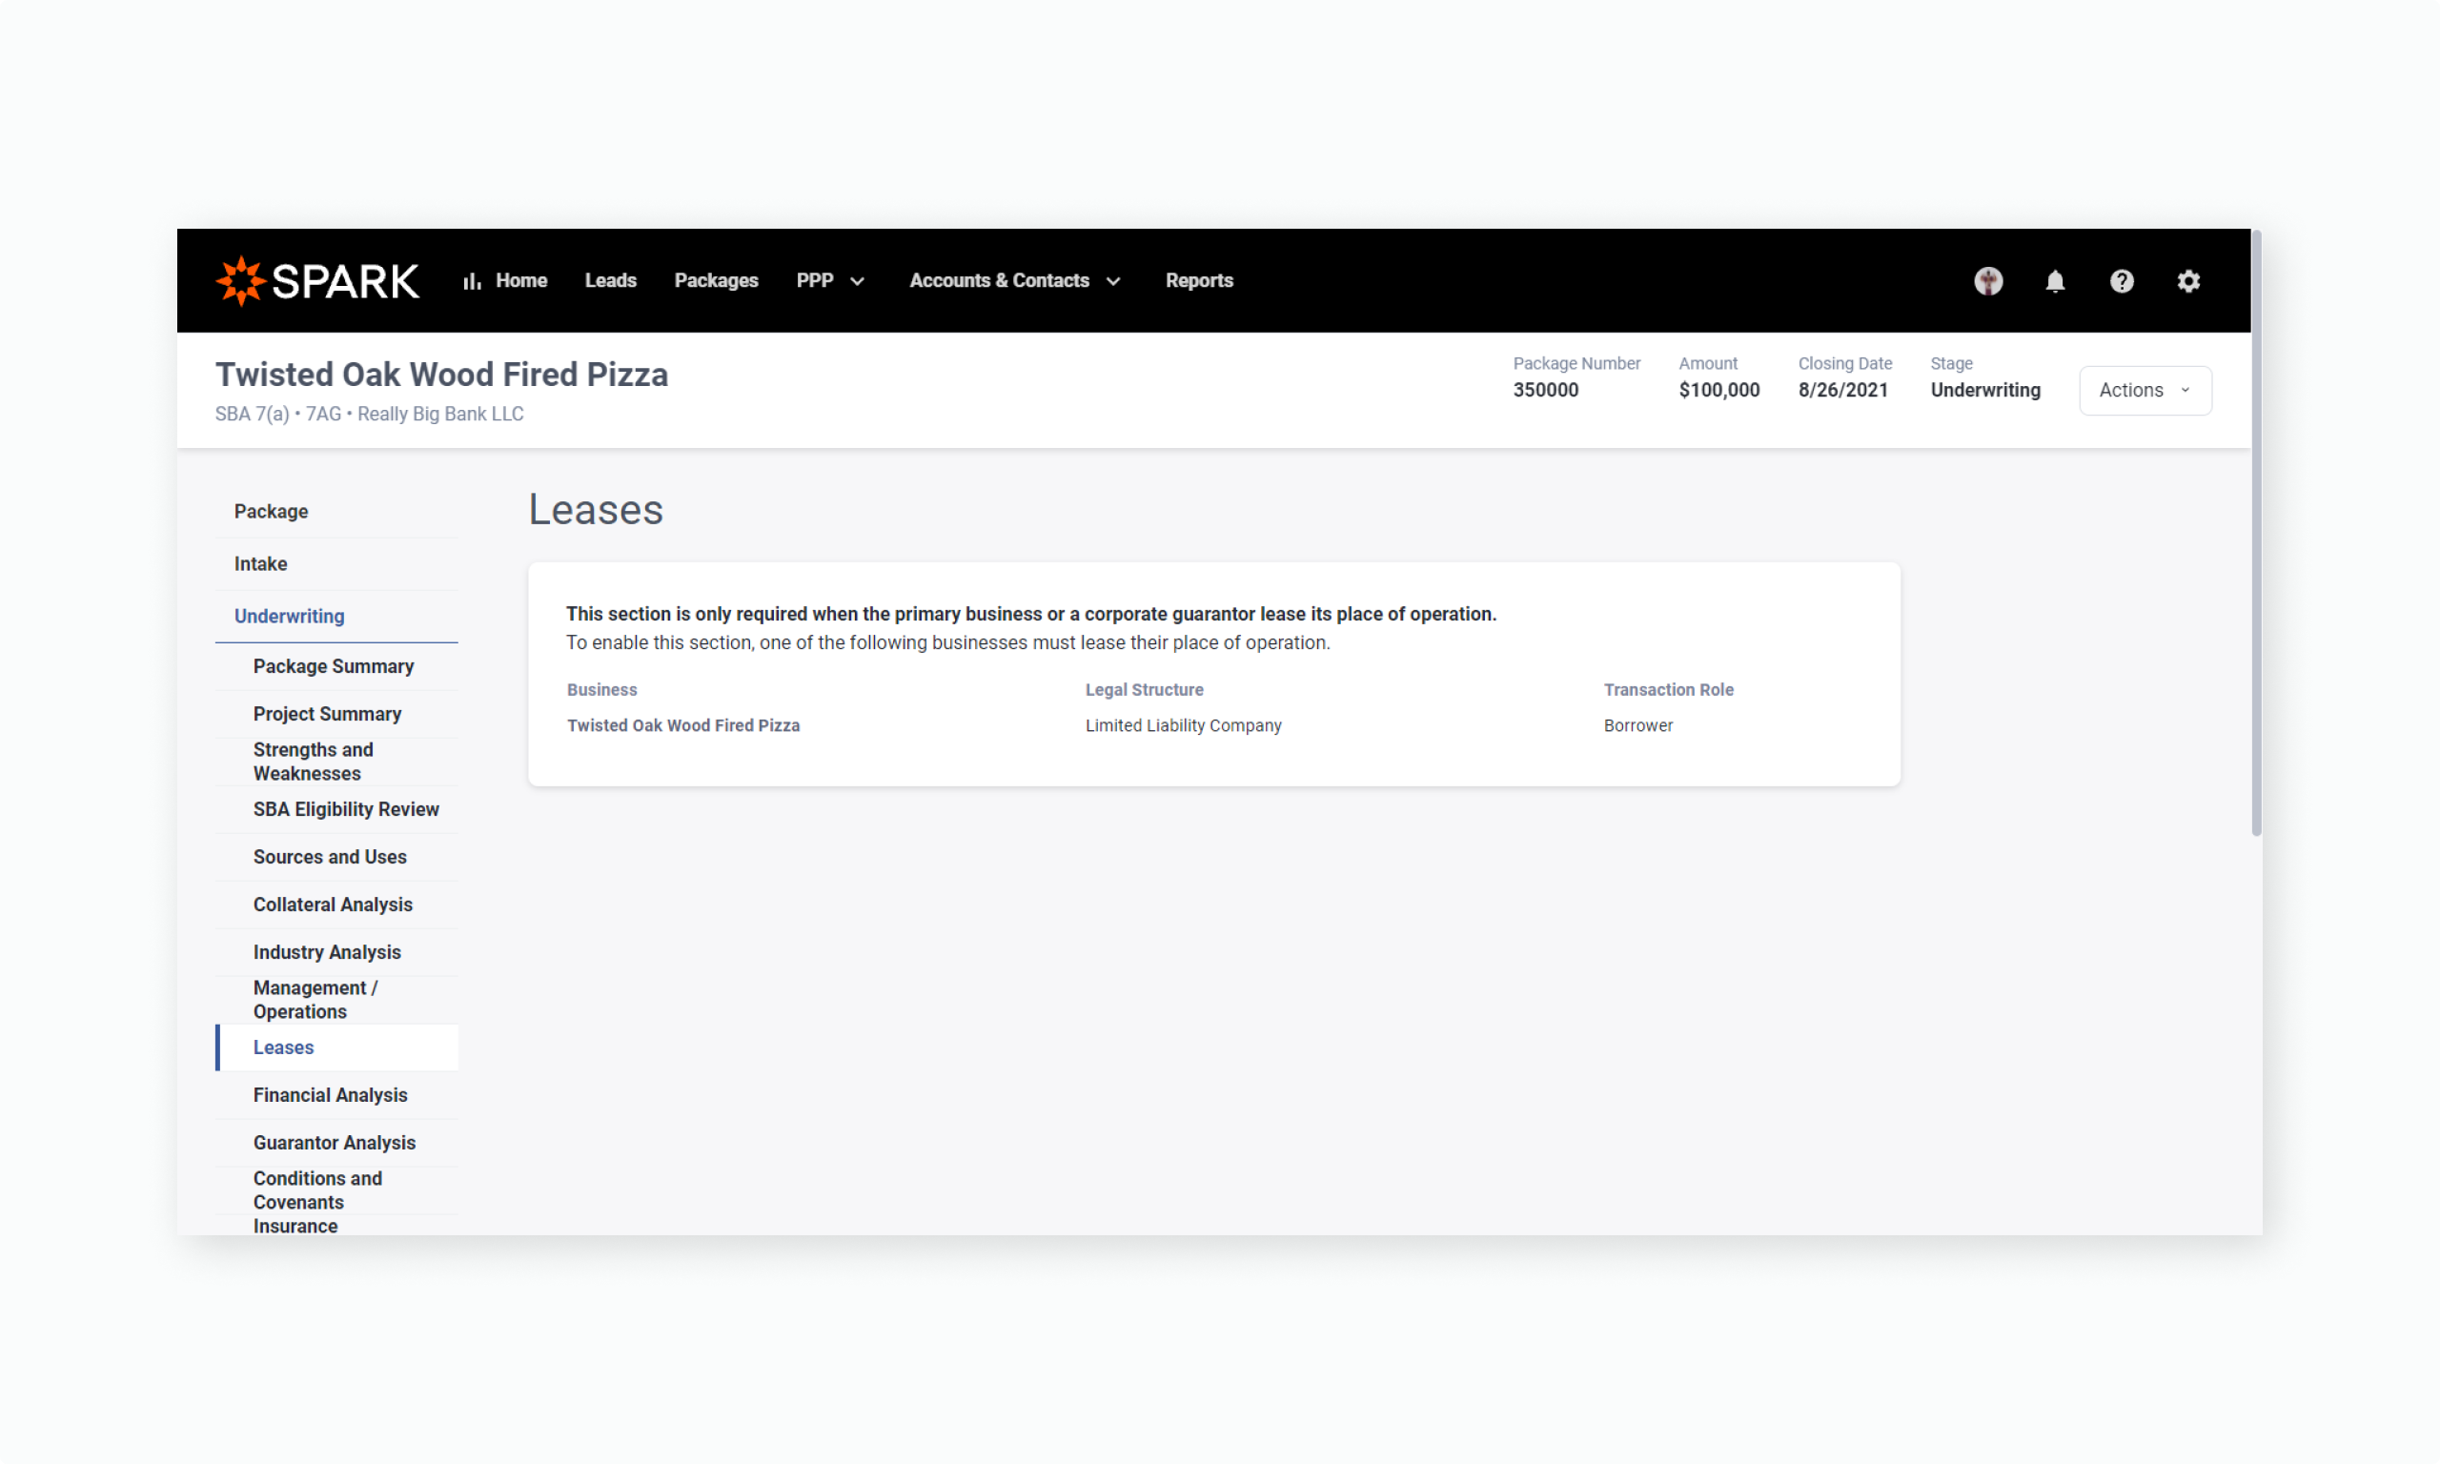Viewport: 2440px width, 1464px height.
Task: Select Underwriting sidebar section
Action: (x=336, y=616)
